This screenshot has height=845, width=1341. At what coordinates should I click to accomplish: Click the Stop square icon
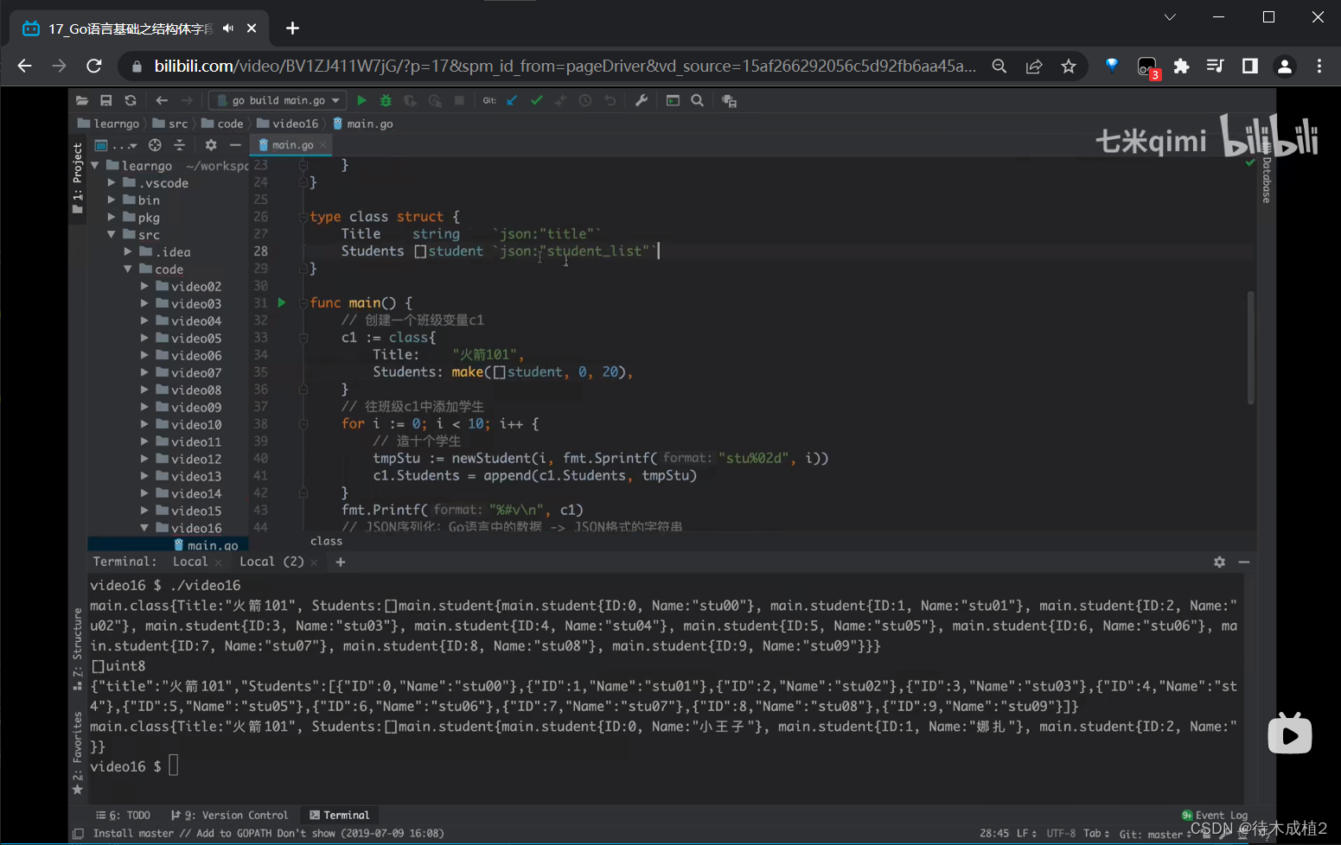[x=459, y=101]
